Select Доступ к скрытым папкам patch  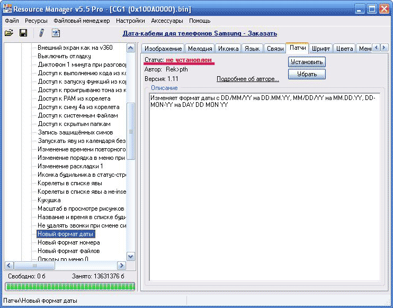74,124
